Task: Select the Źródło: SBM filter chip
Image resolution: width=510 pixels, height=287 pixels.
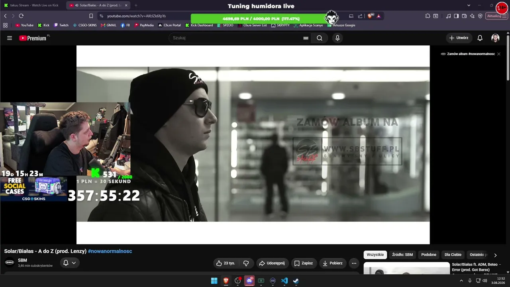Action: pyautogui.click(x=402, y=255)
